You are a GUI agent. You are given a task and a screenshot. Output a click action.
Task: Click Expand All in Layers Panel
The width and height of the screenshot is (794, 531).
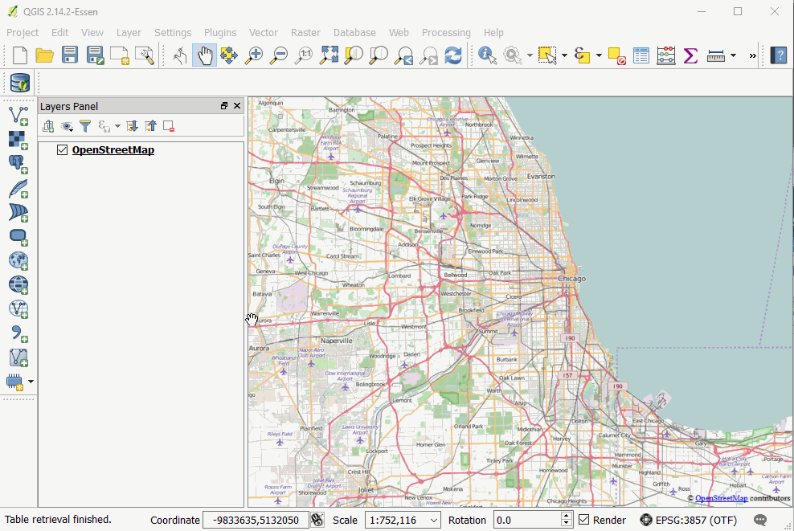132,126
